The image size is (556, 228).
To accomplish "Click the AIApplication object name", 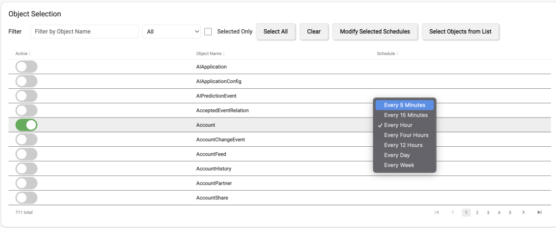I will pos(211,67).
